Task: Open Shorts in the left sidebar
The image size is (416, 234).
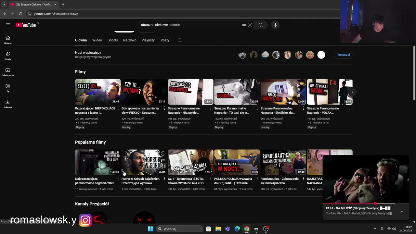Action: [8, 56]
